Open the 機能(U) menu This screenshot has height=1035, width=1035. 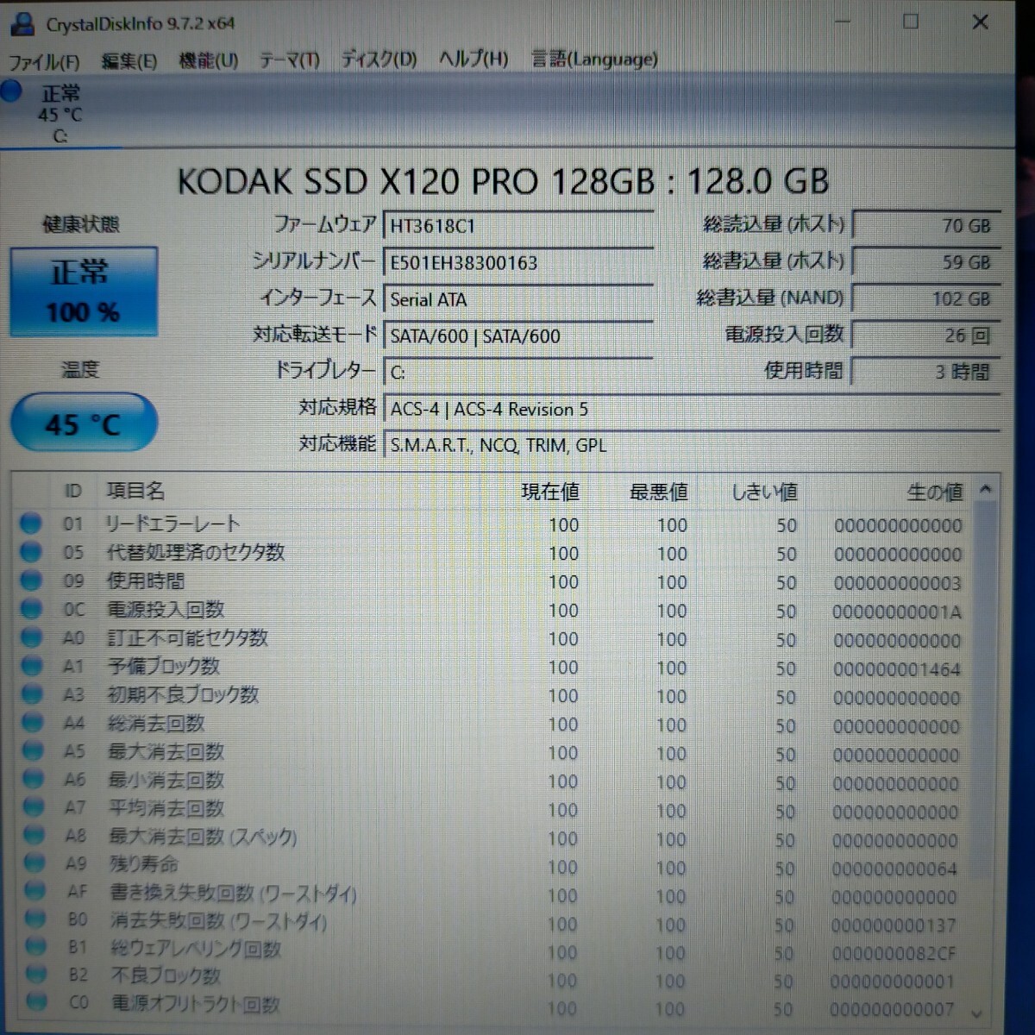tap(207, 60)
